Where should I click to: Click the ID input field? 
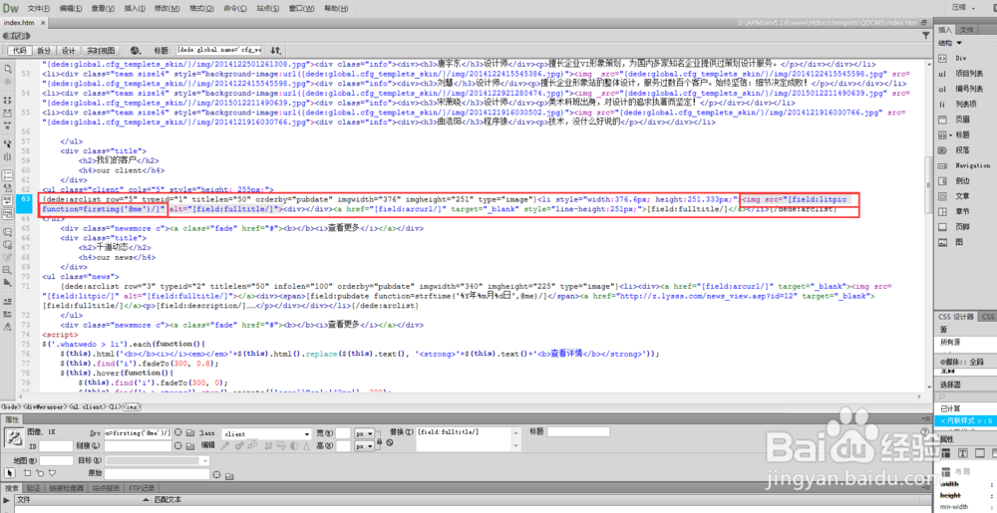click(x=57, y=446)
